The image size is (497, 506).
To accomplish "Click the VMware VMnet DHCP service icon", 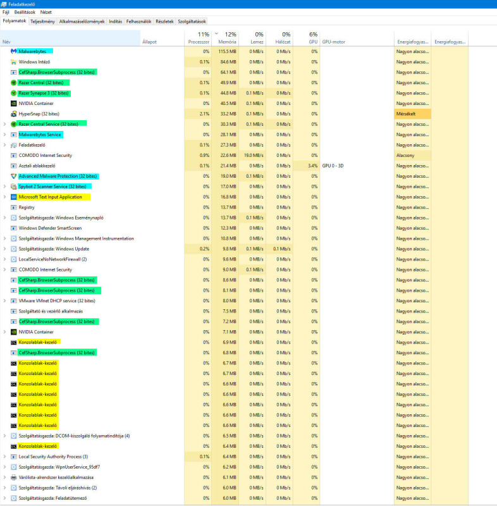I will pyautogui.click(x=13, y=301).
